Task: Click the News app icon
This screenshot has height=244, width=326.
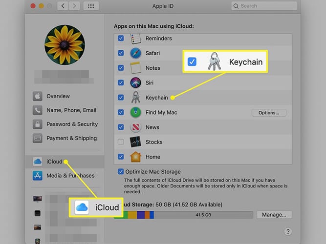Action: point(135,127)
